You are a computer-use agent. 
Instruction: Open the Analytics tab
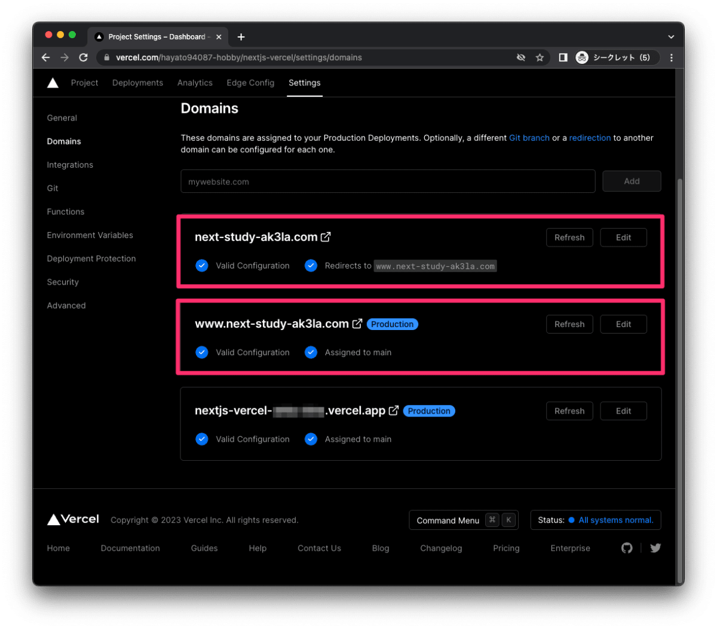click(195, 83)
